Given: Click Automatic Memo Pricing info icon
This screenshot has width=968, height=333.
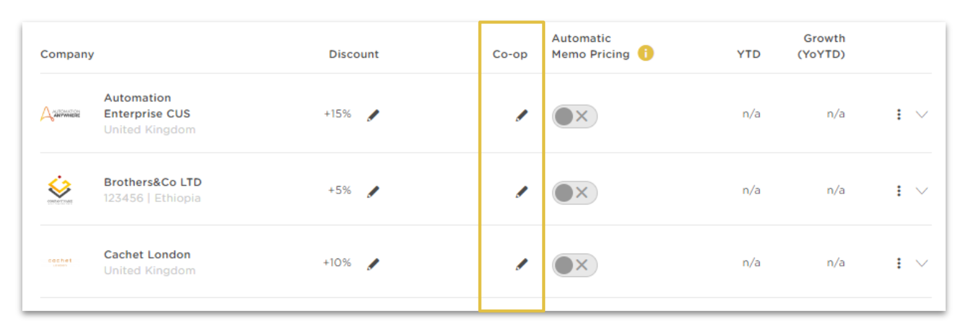Looking at the screenshot, I should [x=646, y=54].
